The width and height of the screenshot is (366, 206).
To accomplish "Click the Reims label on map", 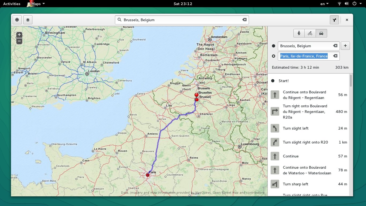I will 194,158.
